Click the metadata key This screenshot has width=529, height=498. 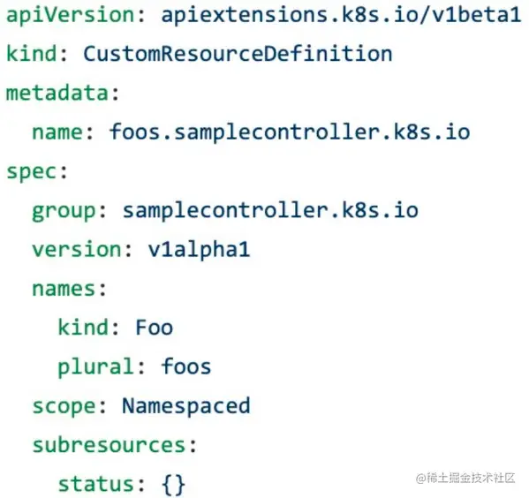tap(57, 93)
